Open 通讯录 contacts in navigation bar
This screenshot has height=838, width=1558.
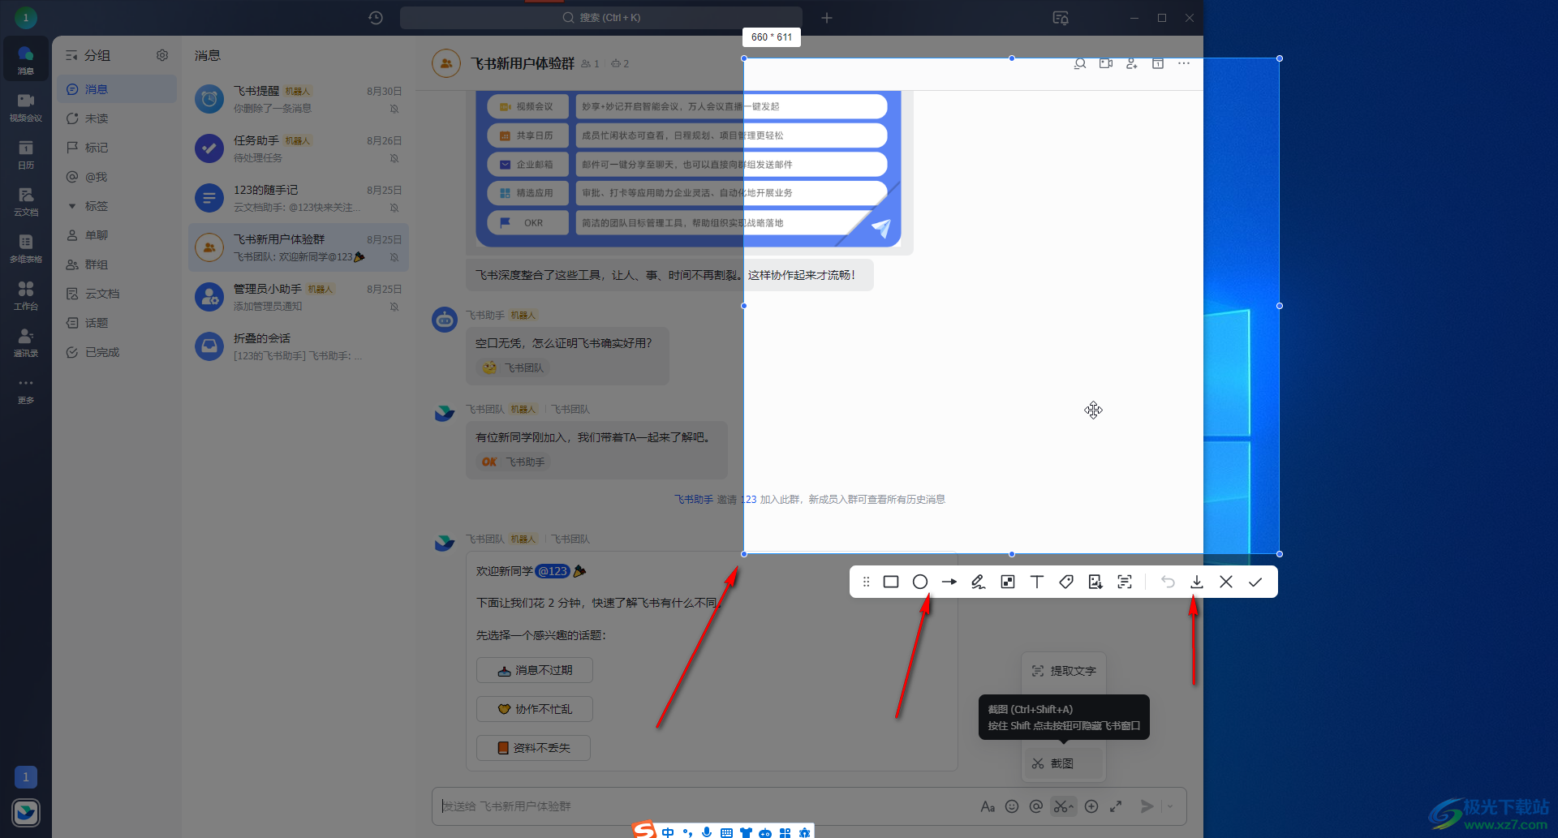point(26,342)
